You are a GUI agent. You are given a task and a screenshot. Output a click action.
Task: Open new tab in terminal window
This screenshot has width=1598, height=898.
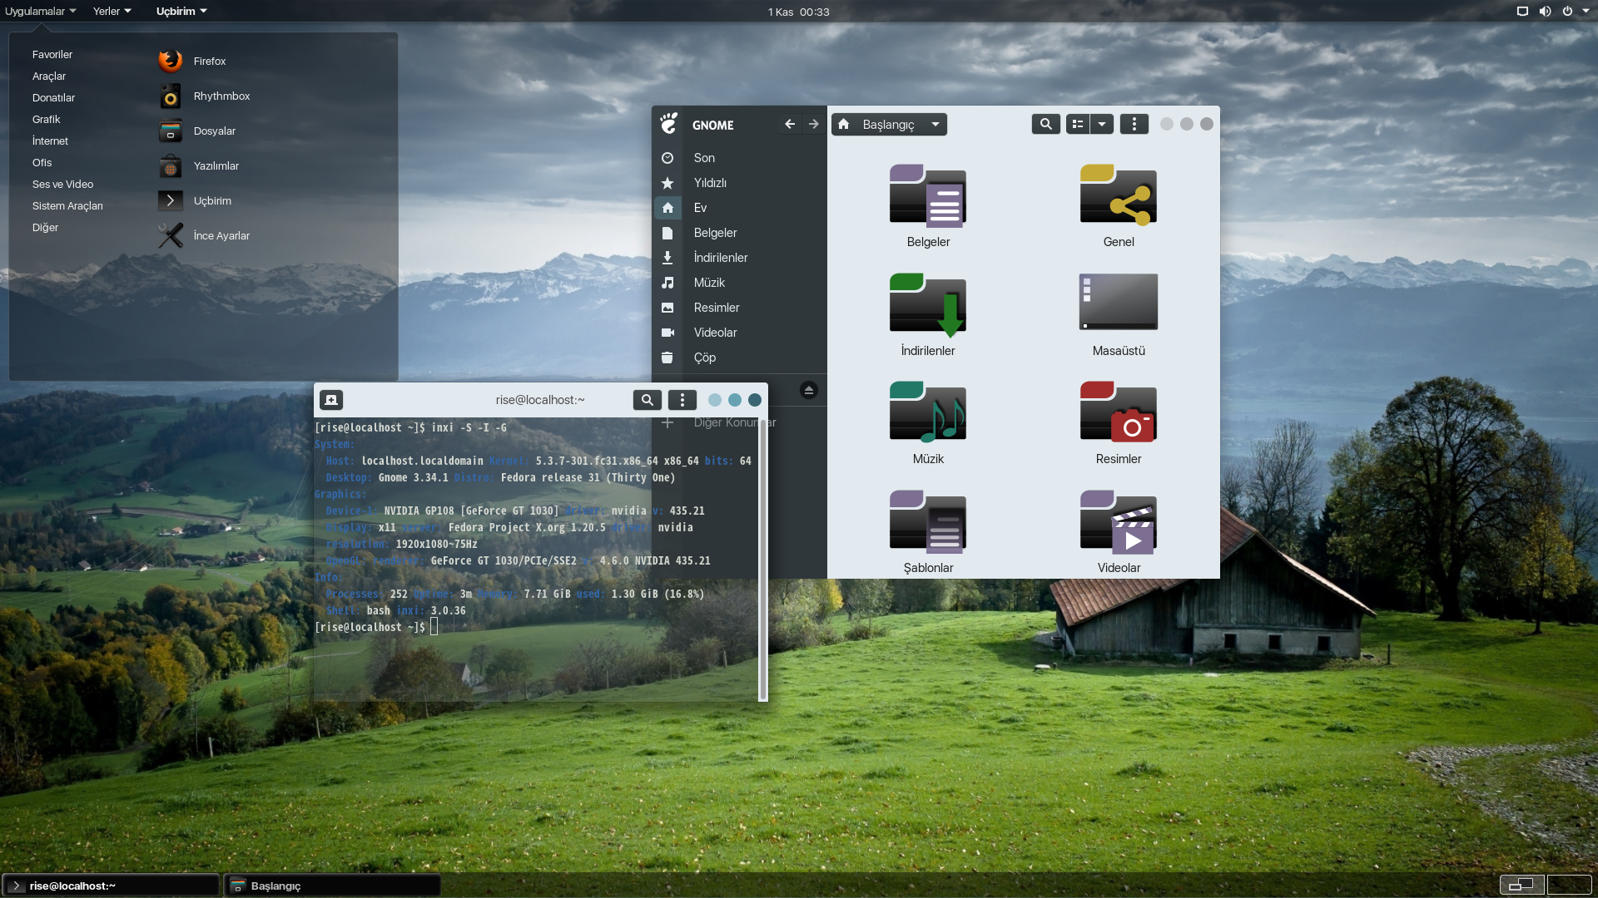[x=331, y=400]
